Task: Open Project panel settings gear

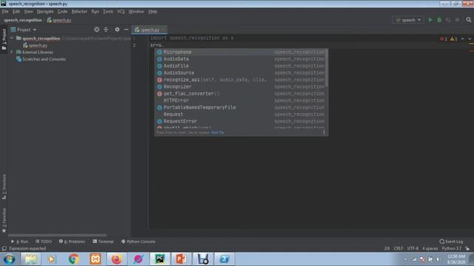Action: 117,30
